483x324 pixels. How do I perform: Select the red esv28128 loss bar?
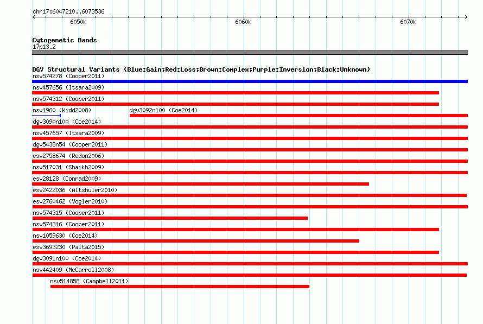click(201, 184)
